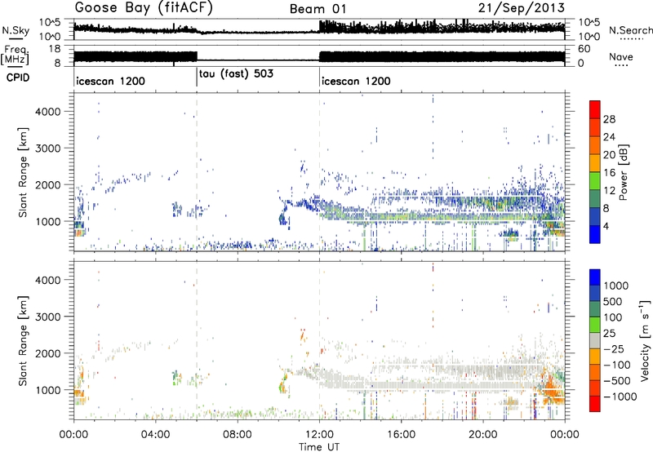This screenshot has height=452, width=653.
Task: Click the '60' tick on Nave axis
Action: click(x=584, y=49)
